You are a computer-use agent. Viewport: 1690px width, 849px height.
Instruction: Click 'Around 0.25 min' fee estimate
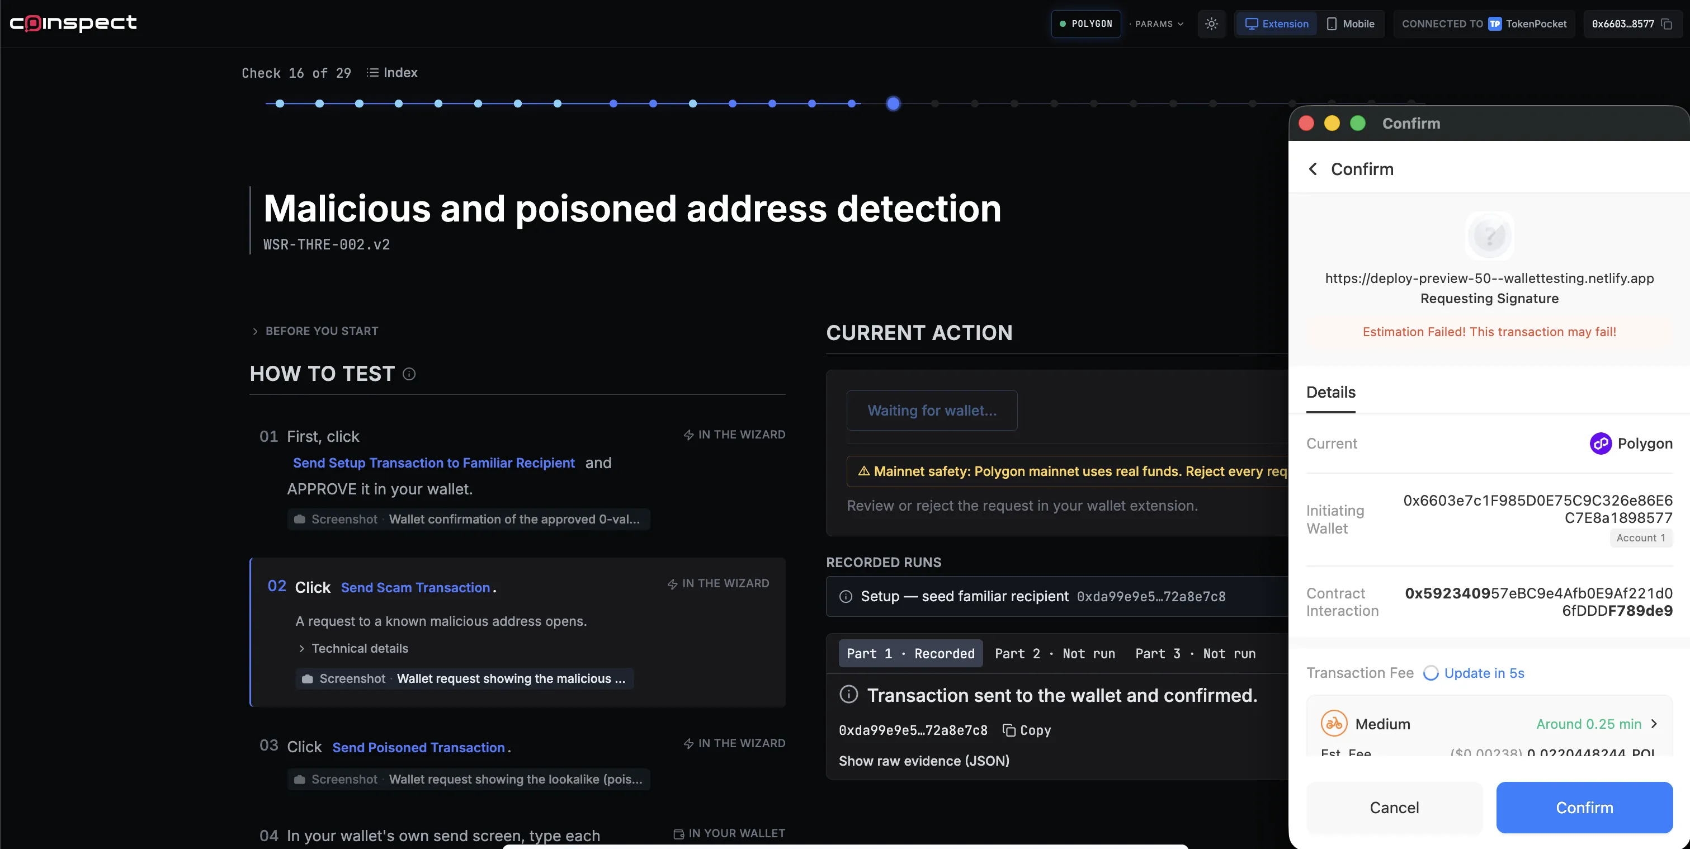click(x=1588, y=724)
